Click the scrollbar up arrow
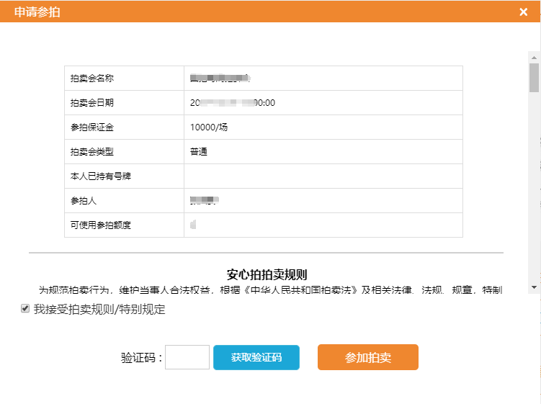The width and height of the screenshot is (541, 404). coord(534,57)
